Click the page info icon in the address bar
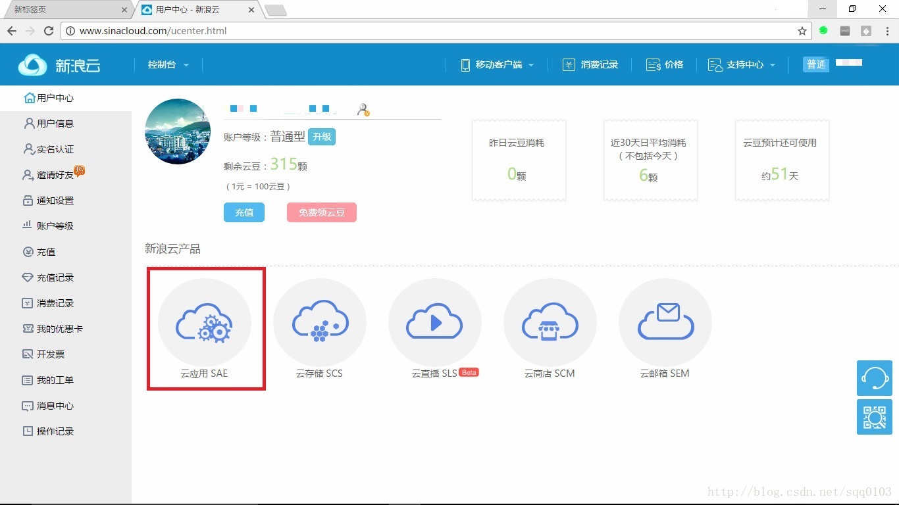The image size is (899, 505). pos(70,31)
